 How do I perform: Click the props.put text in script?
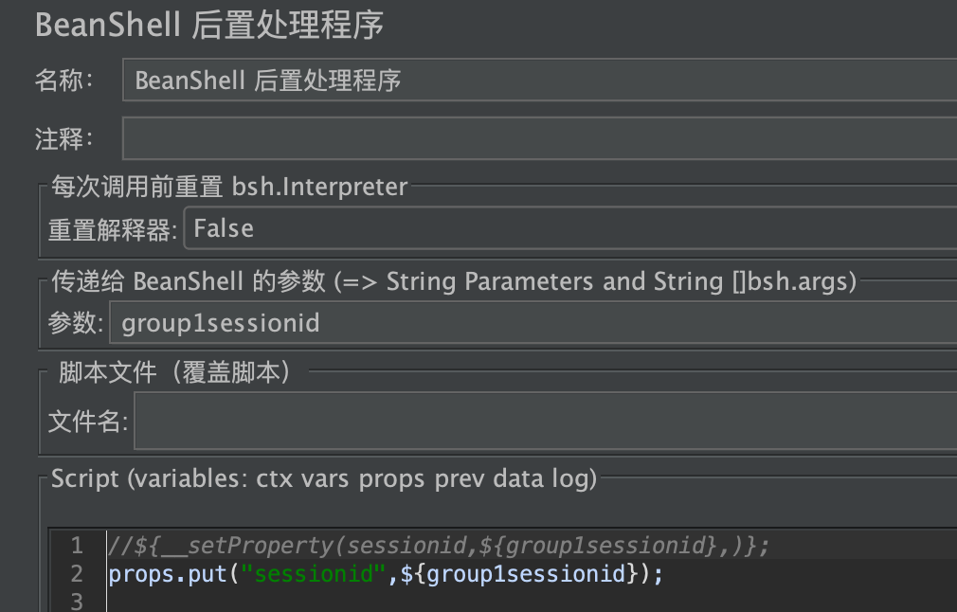[168, 573]
